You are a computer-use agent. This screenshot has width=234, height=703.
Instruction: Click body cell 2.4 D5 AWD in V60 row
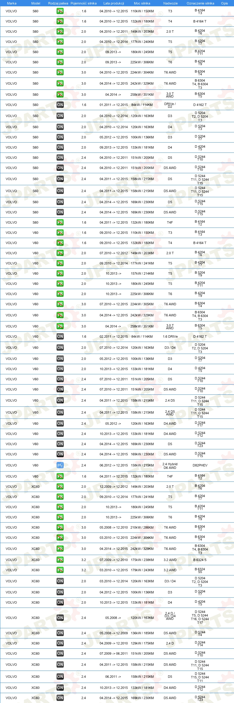pos(170,413)
